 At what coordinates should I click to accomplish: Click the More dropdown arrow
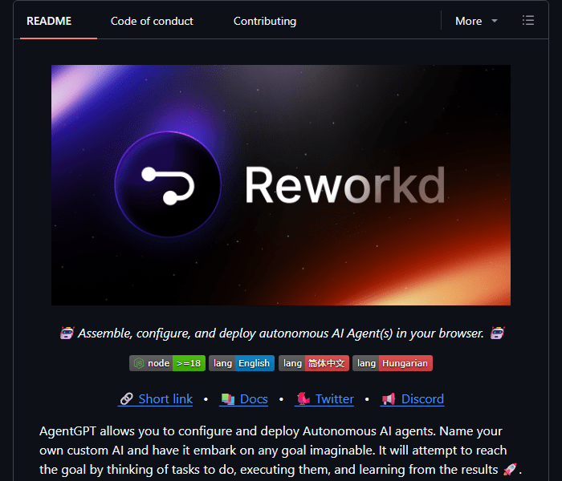[495, 21]
